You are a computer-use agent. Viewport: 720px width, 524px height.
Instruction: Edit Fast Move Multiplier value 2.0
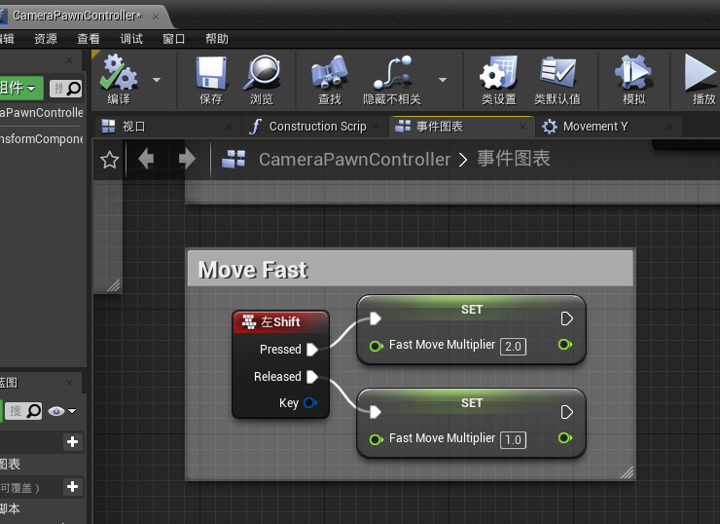pos(513,346)
